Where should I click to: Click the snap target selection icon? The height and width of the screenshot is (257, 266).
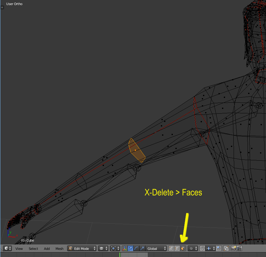click(x=219, y=248)
